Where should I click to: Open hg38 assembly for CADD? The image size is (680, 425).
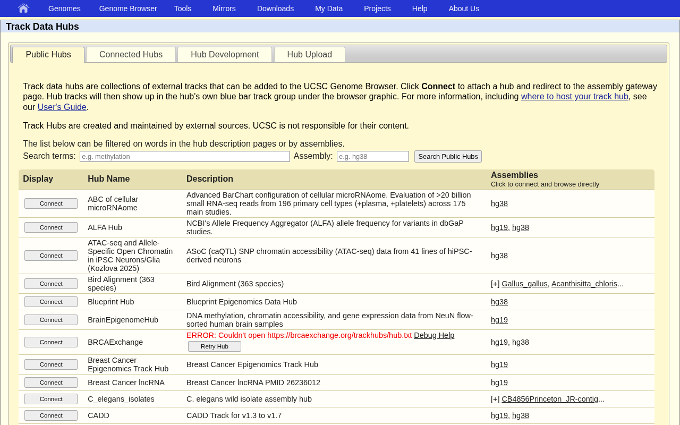pyautogui.click(x=521, y=415)
